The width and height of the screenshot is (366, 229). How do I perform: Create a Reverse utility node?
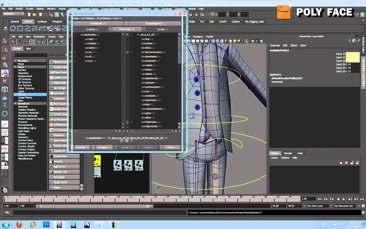point(64,162)
